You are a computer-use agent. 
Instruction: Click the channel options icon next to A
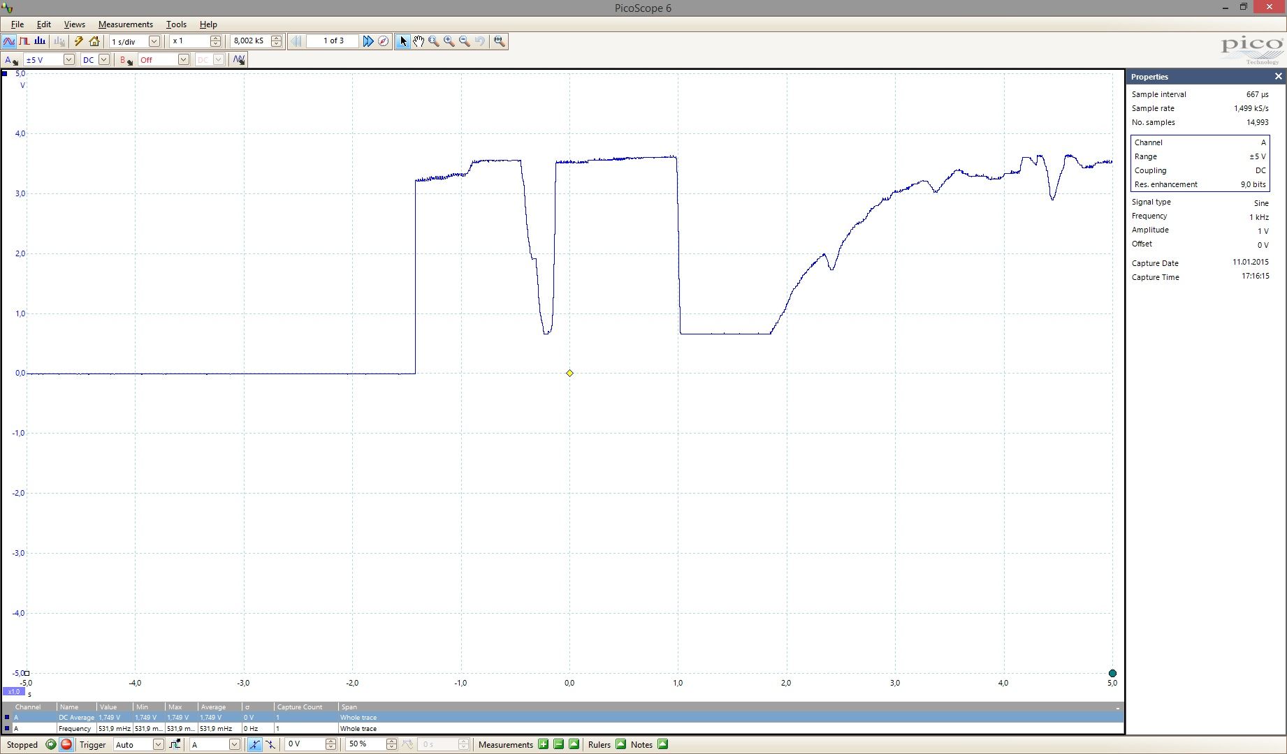15,62
